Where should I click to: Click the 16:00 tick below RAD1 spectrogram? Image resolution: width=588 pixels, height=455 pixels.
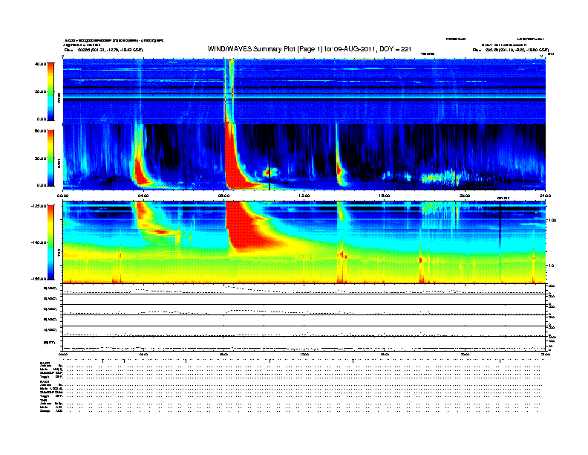click(385, 196)
